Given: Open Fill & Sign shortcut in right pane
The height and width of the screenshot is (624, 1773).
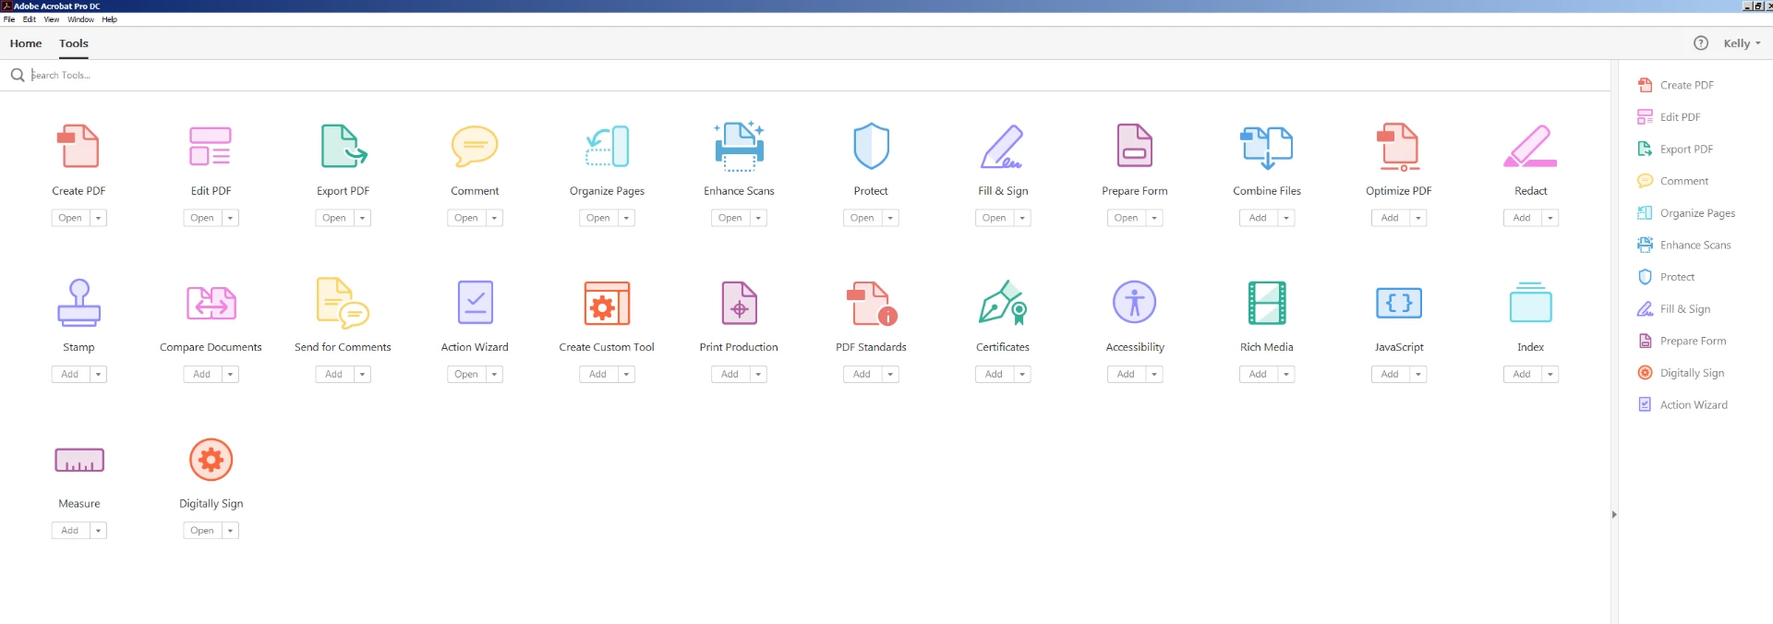Looking at the screenshot, I should (x=1674, y=309).
